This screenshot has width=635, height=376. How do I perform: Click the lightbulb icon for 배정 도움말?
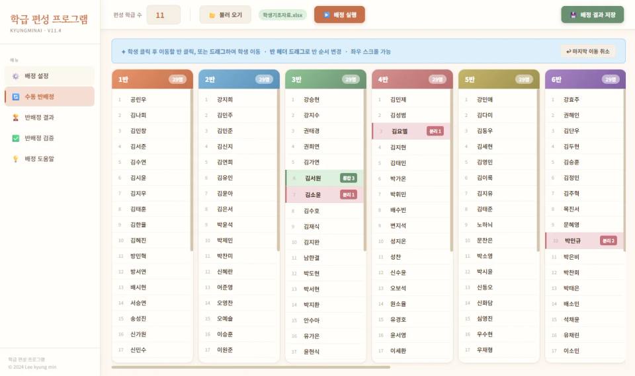pos(16,159)
